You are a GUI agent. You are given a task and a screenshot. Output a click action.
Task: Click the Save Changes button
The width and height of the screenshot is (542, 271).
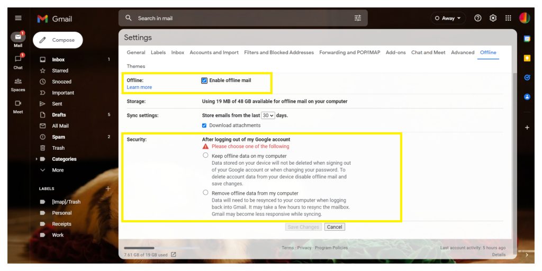pyautogui.click(x=303, y=227)
